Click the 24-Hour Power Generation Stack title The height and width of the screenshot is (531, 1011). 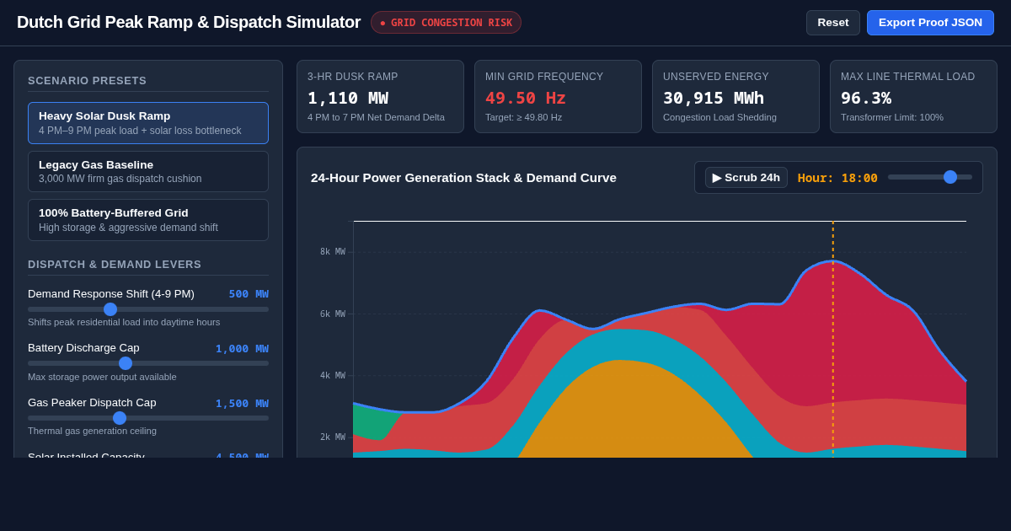pyautogui.click(x=463, y=178)
